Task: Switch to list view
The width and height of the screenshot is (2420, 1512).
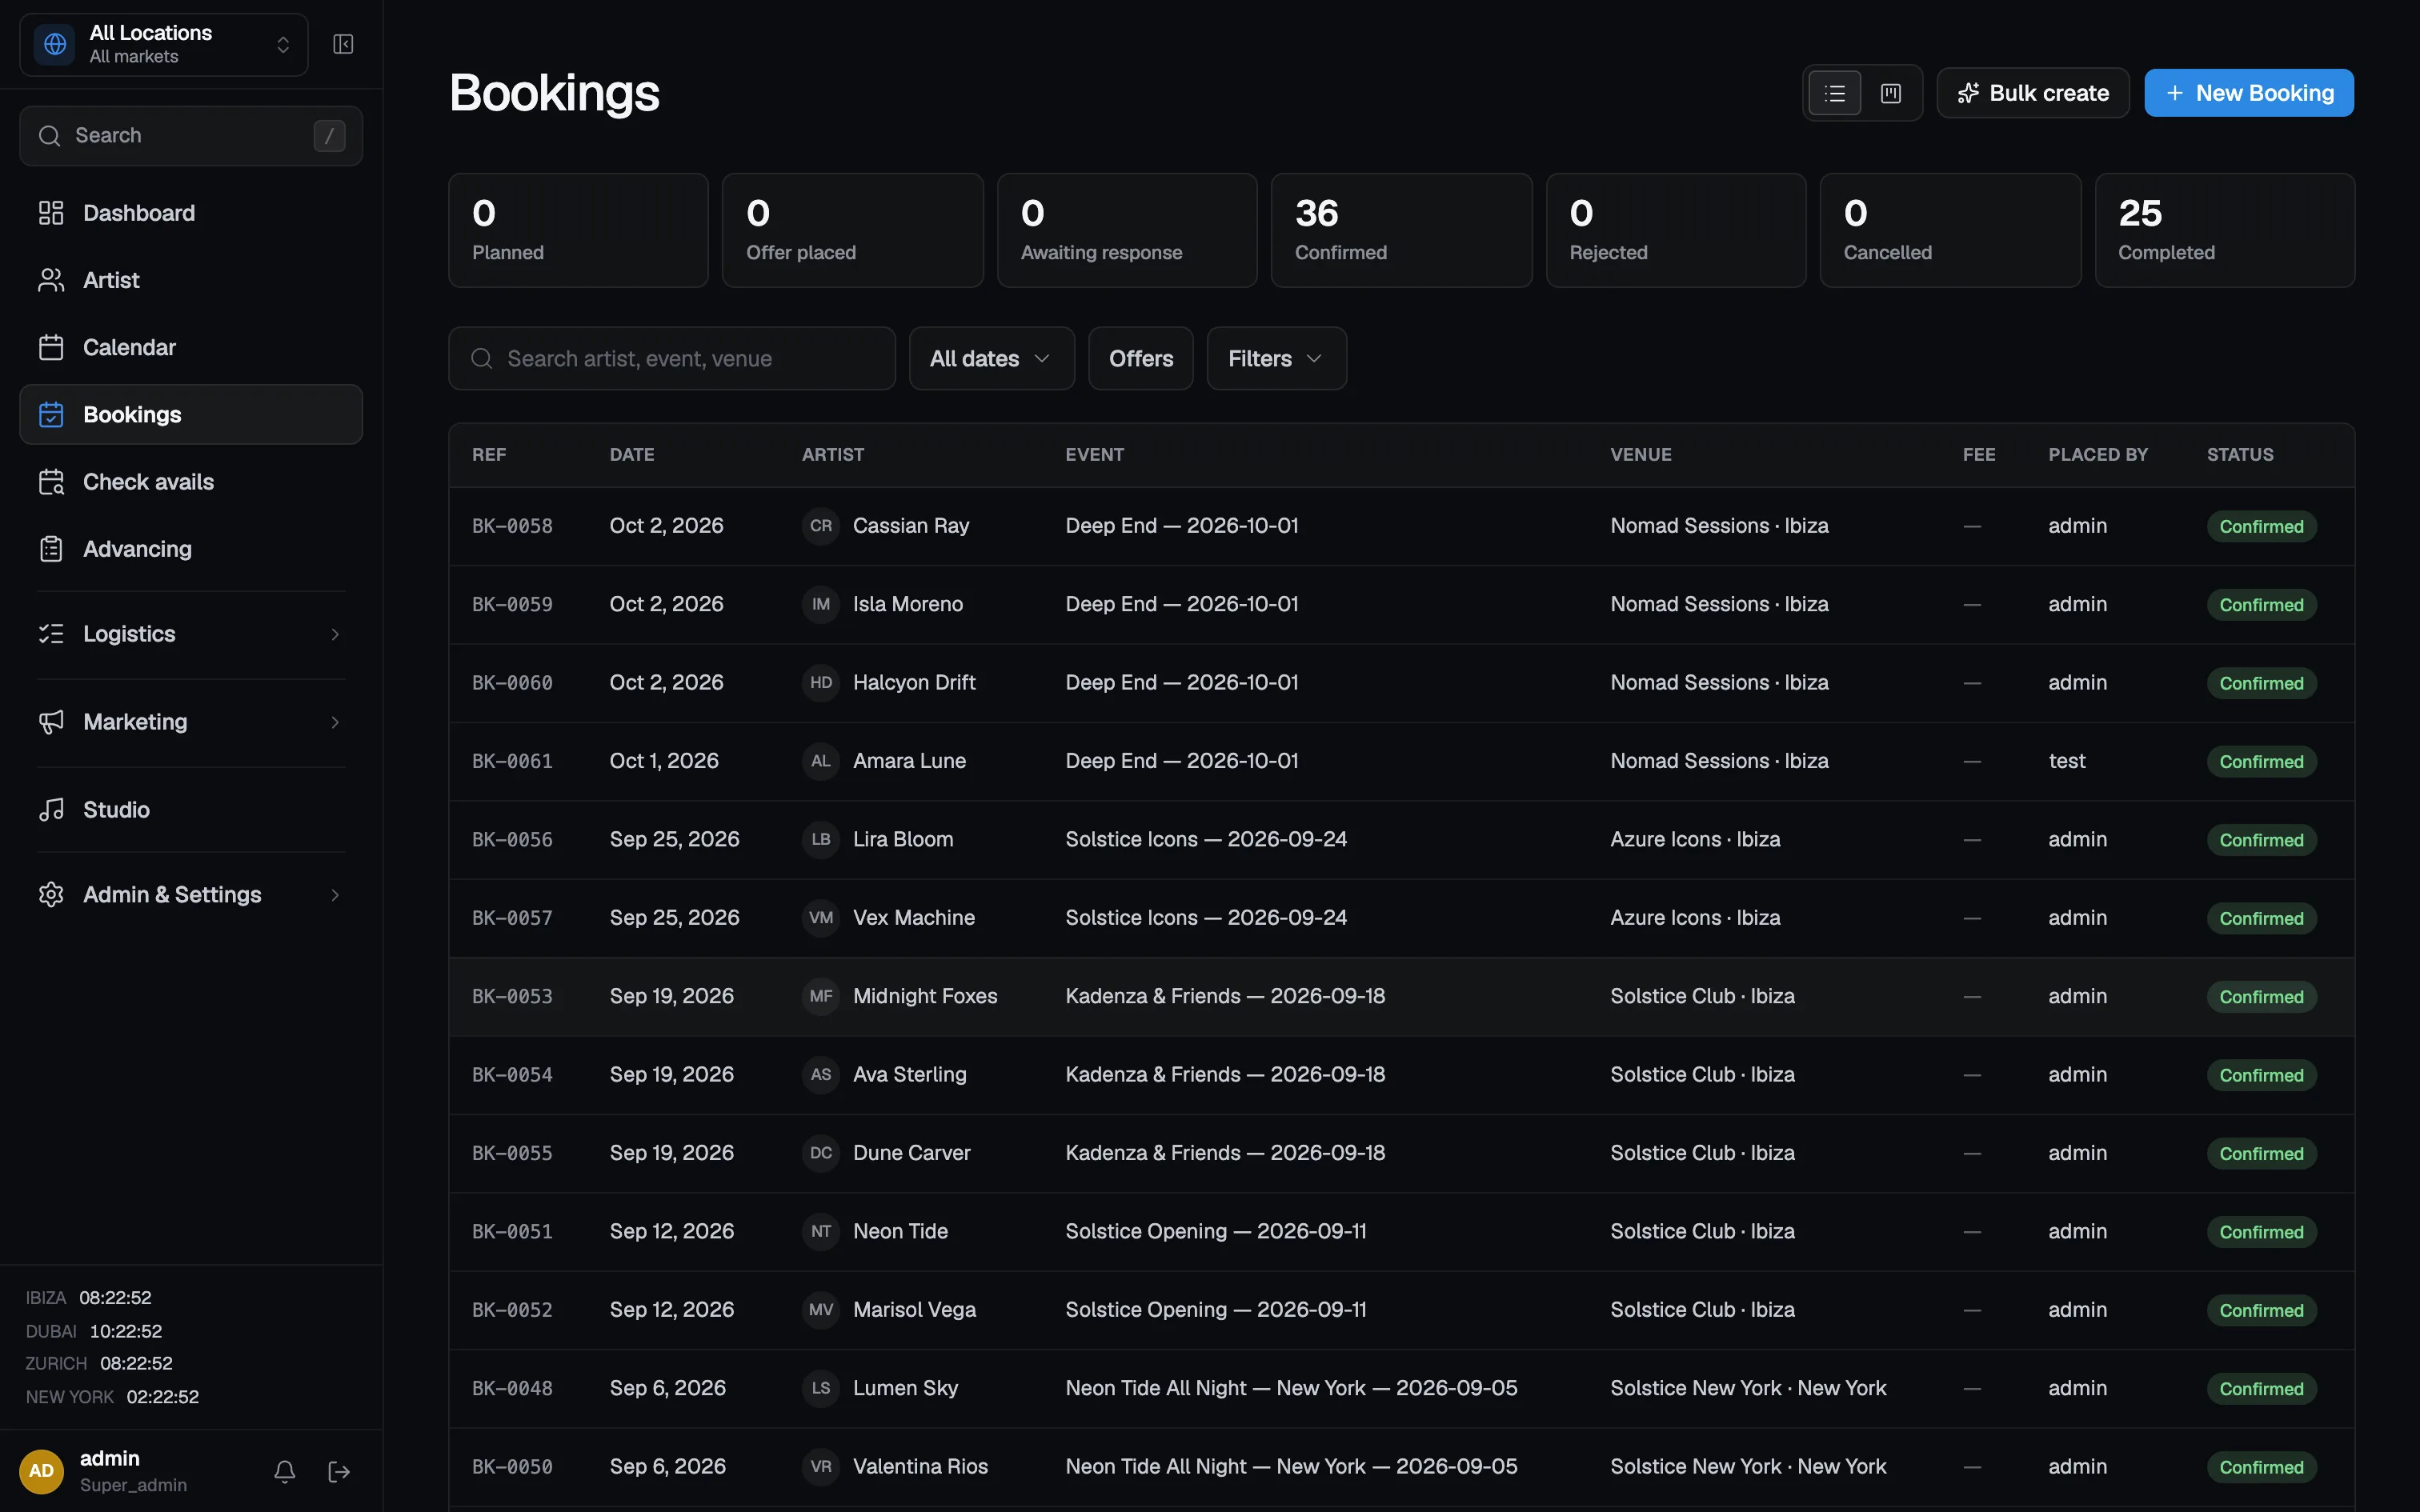Action: pyautogui.click(x=1835, y=93)
